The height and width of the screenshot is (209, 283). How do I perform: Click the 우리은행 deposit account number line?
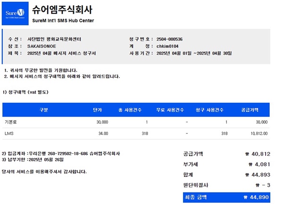pos(67,154)
